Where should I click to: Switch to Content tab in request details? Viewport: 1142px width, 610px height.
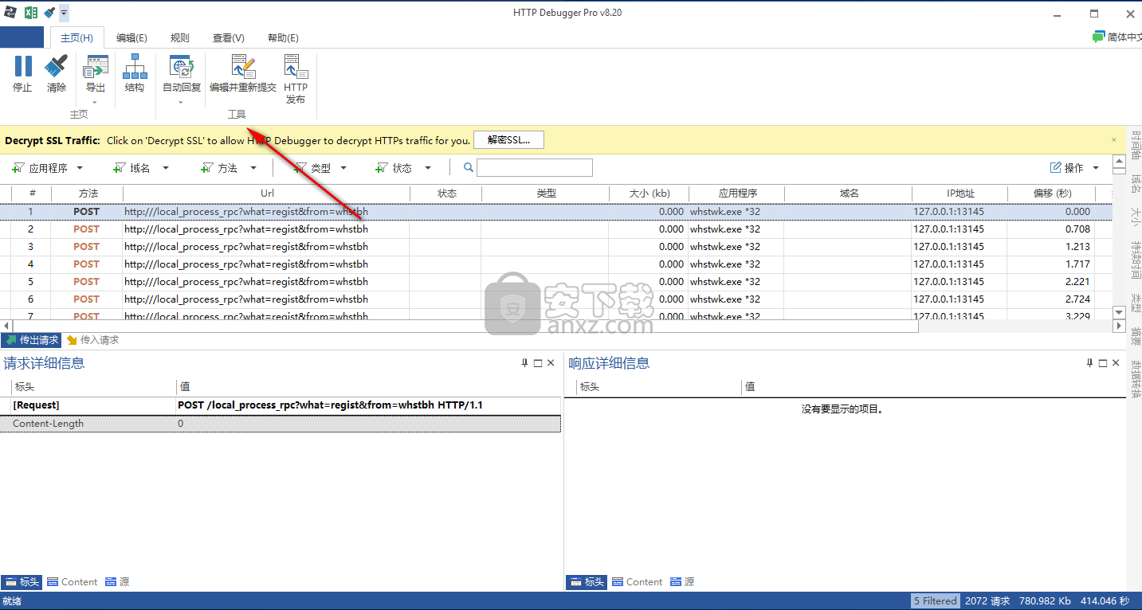pos(73,582)
